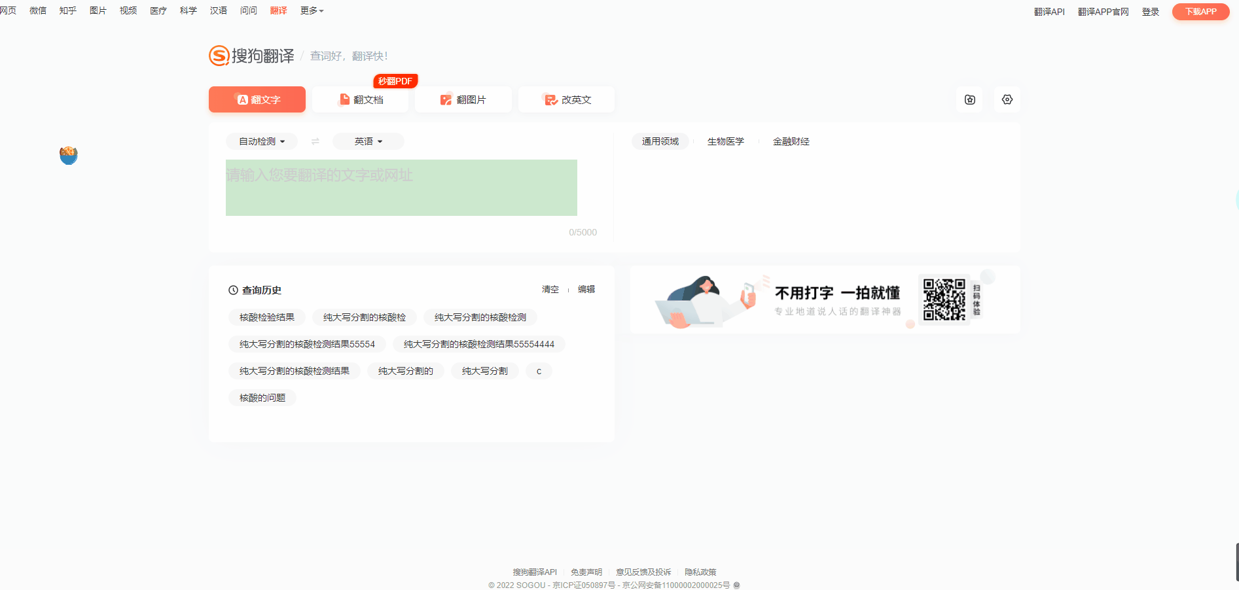Click 翻译 in top navigation
1239x590 pixels.
pyautogui.click(x=279, y=10)
